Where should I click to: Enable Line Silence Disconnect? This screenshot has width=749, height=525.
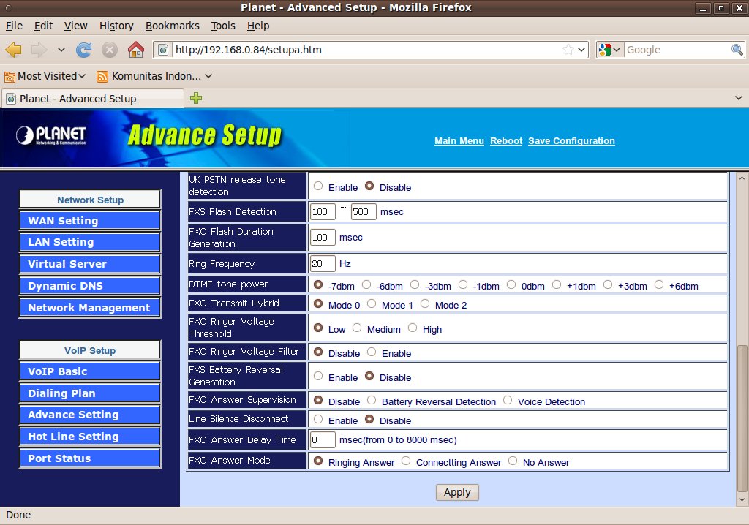pos(318,420)
